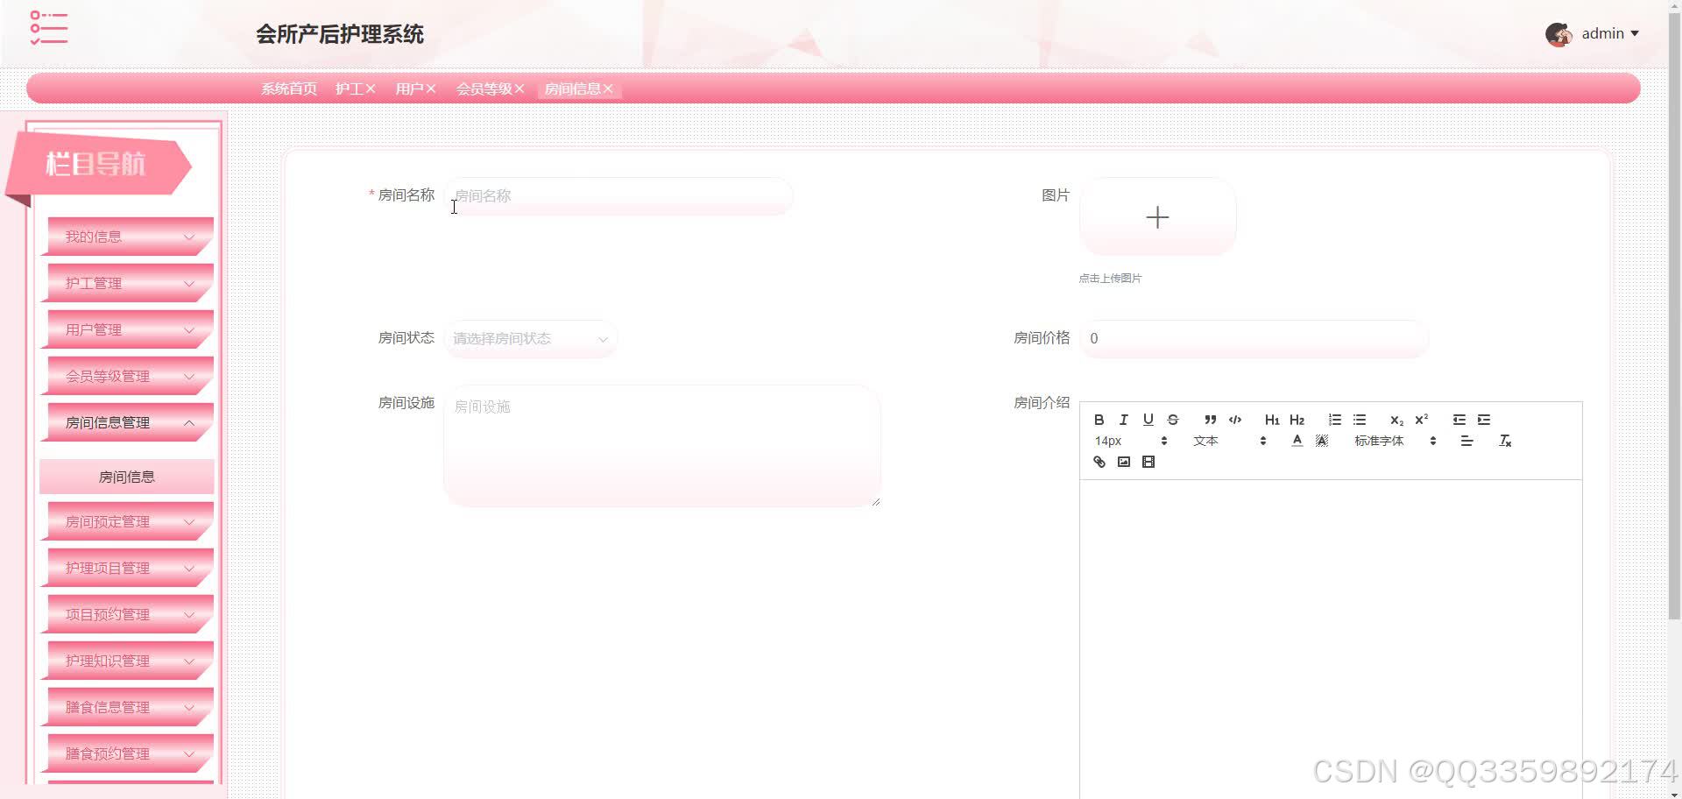
Task: Close the 房间信息 tab
Action: pos(608,88)
